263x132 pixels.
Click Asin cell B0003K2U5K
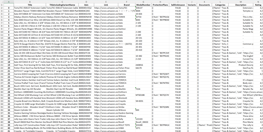[x=86, y=14]
